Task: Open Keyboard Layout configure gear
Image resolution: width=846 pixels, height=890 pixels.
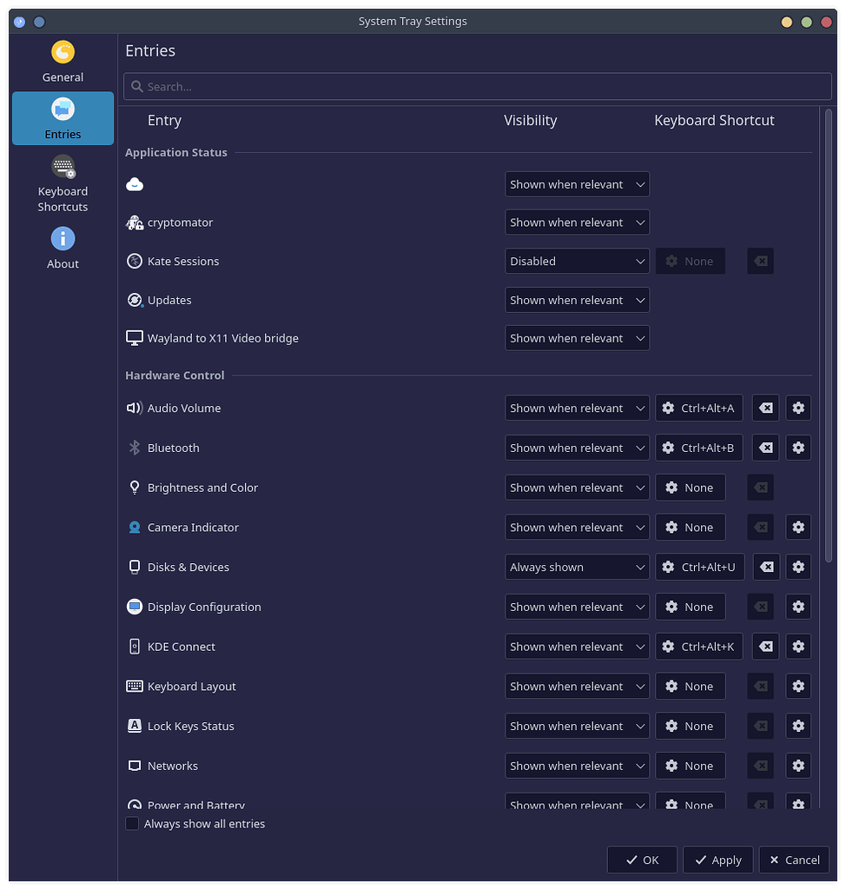Action: (798, 687)
